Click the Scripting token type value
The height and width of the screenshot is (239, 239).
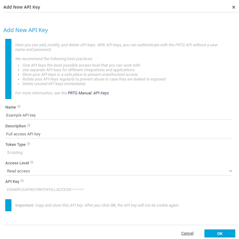click(x=15, y=152)
